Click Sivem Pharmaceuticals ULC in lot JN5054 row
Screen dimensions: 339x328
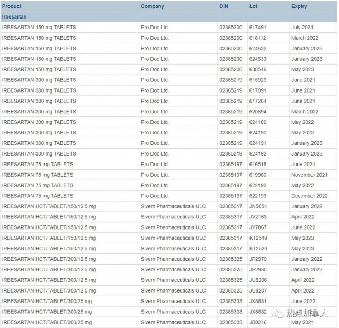pos(173,206)
